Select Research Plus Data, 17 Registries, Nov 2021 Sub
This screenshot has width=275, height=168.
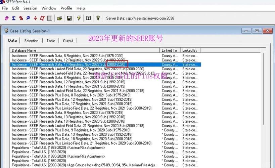[72, 104]
